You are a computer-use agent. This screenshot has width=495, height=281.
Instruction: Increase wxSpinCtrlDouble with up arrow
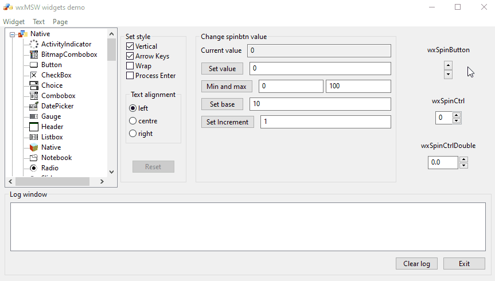click(463, 159)
